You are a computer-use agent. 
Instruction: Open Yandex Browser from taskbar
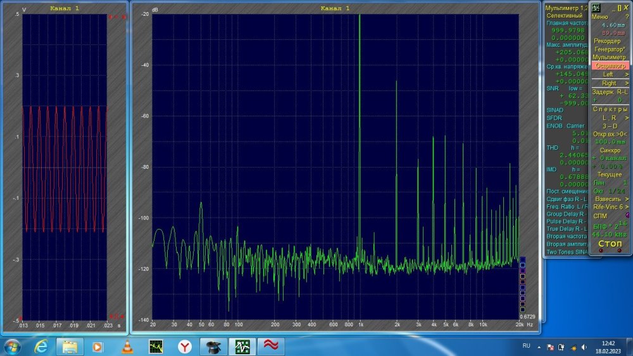point(184,347)
